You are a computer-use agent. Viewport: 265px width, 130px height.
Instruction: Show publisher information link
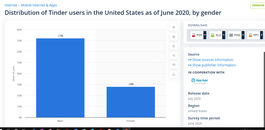(x=212, y=65)
